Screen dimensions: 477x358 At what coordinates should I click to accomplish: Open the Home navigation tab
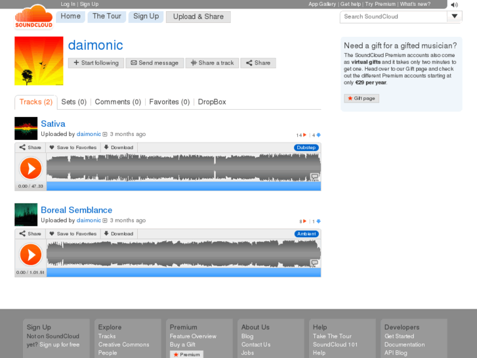[71, 16]
